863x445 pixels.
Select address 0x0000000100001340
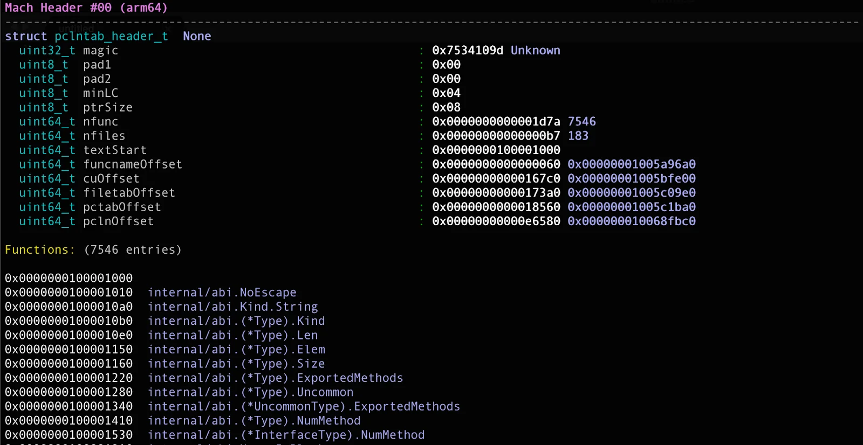pos(69,406)
